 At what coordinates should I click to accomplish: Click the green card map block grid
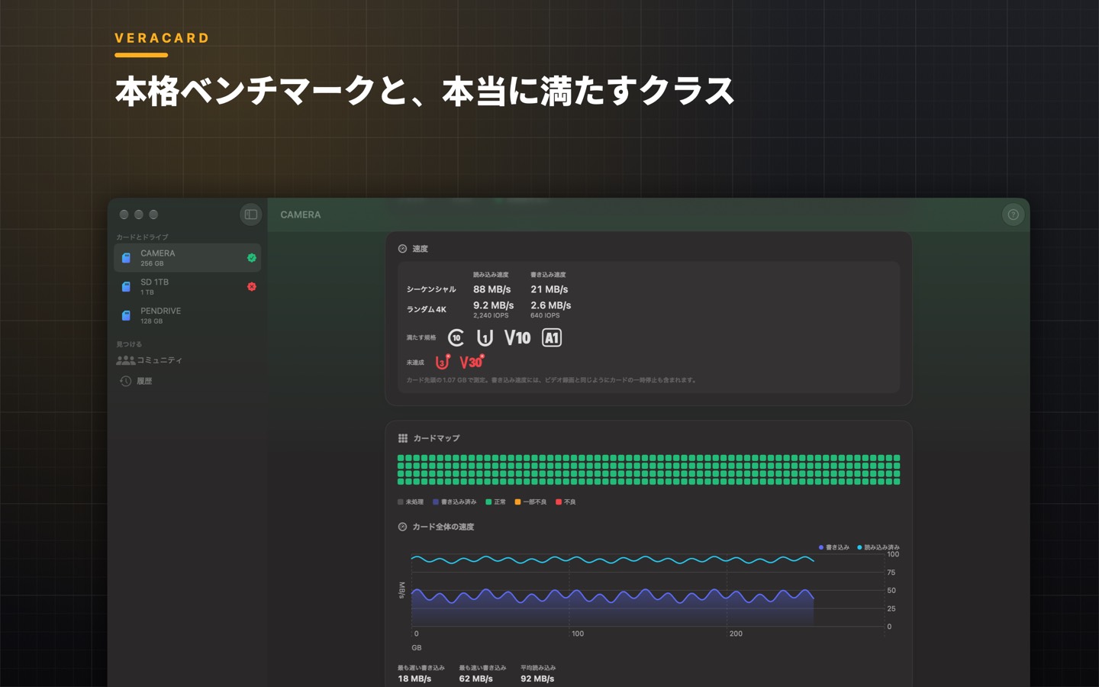coord(649,469)
